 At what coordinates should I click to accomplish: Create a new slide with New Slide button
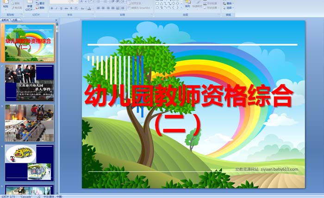point(30,6)
